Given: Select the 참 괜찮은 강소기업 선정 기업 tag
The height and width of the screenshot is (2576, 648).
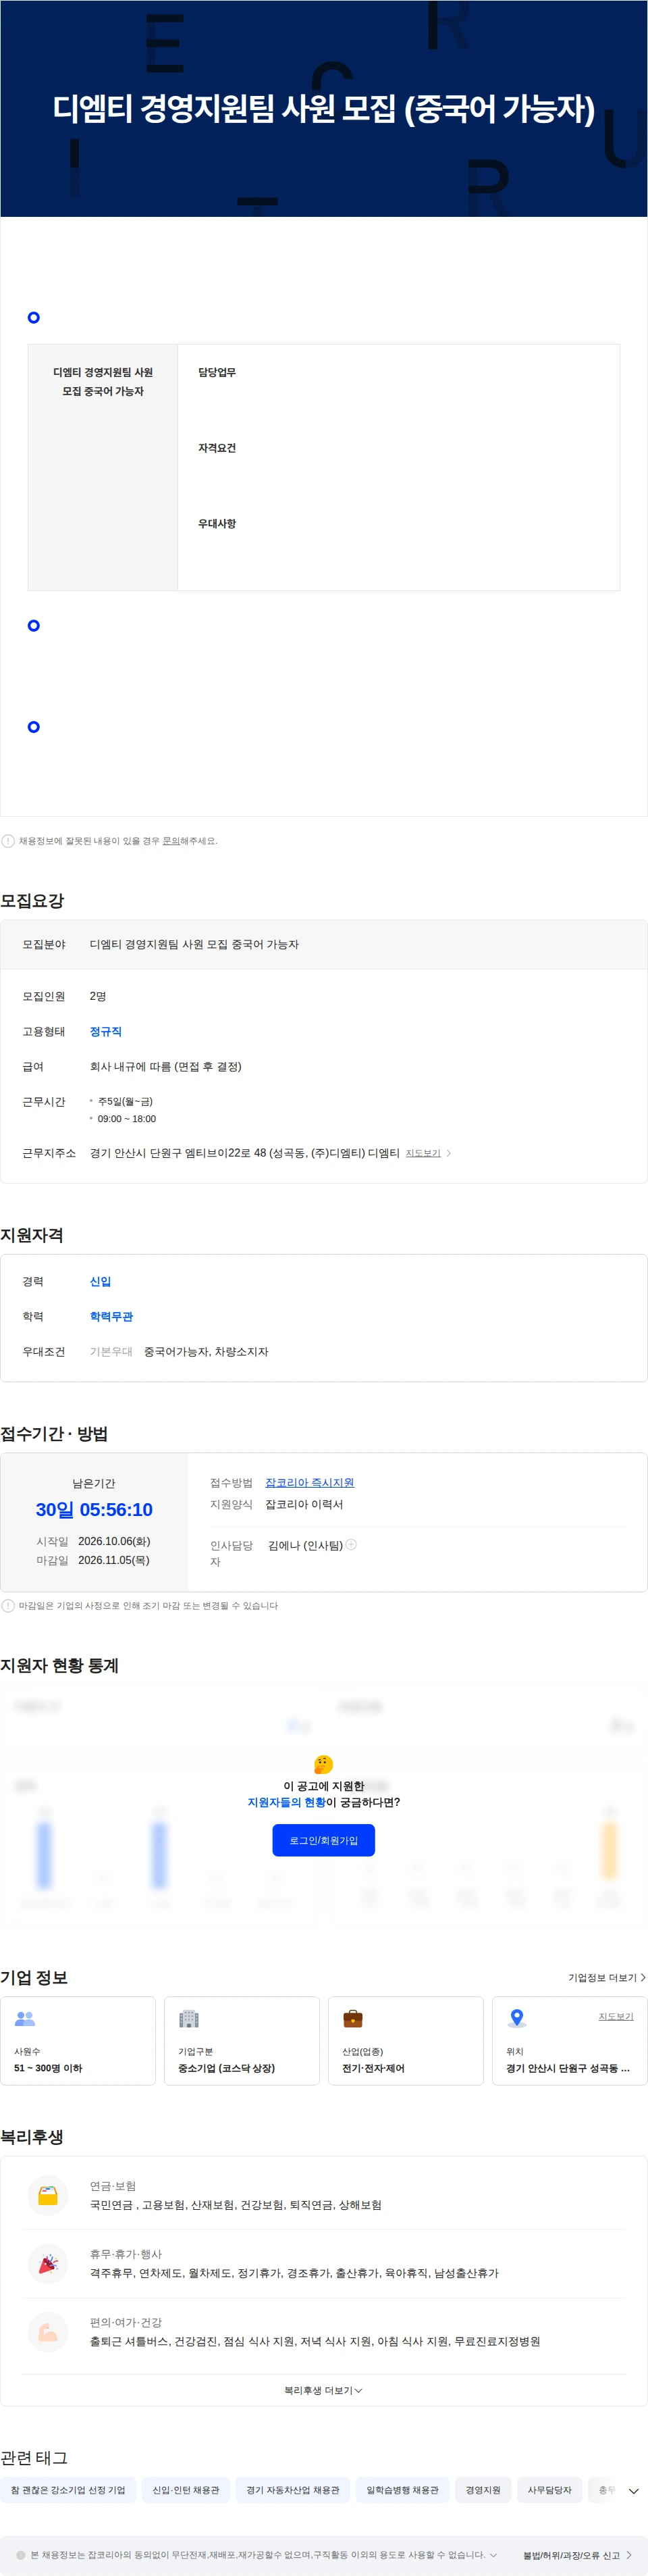Looking at the screenshot, I should (68, 2490).
